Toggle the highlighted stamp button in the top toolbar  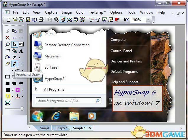tap(63, 20)
